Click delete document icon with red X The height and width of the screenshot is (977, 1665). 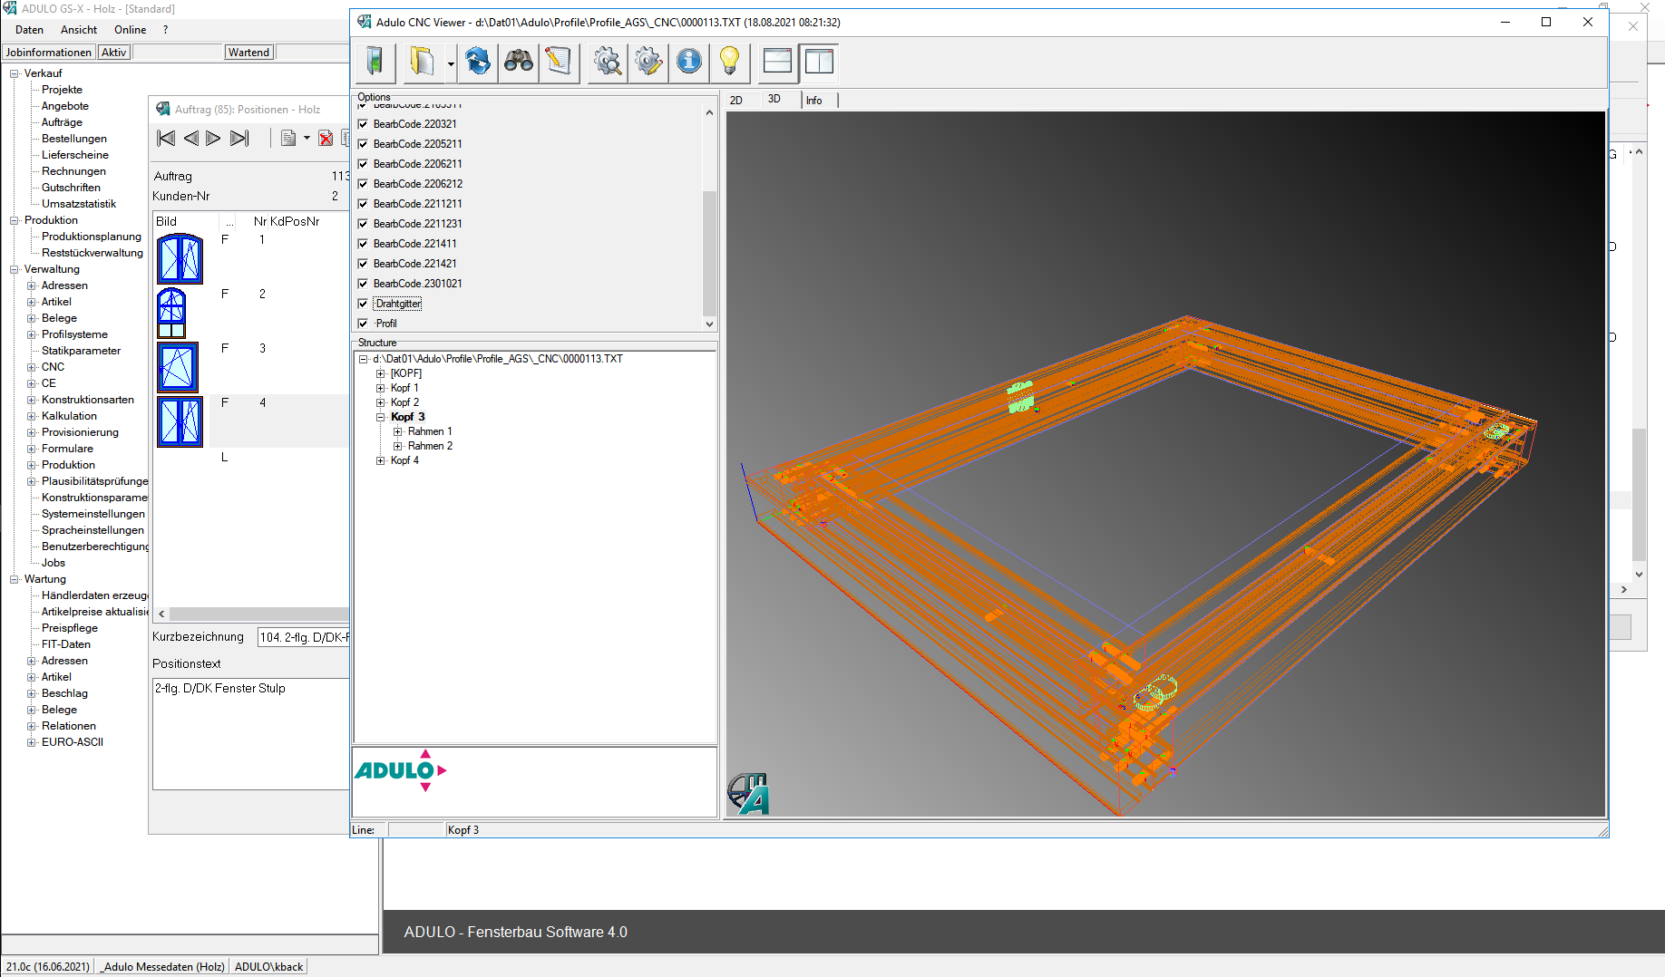(x=326, y=138)
